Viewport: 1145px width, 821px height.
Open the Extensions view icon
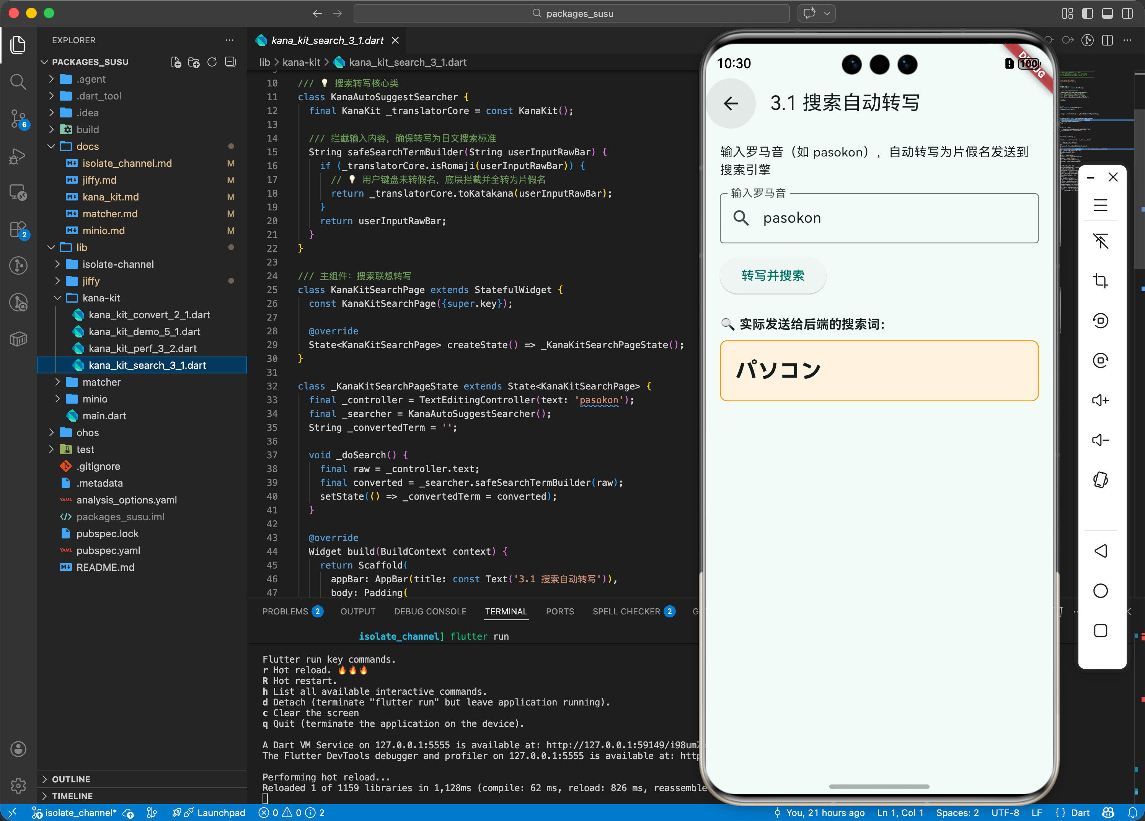[18, 229]
